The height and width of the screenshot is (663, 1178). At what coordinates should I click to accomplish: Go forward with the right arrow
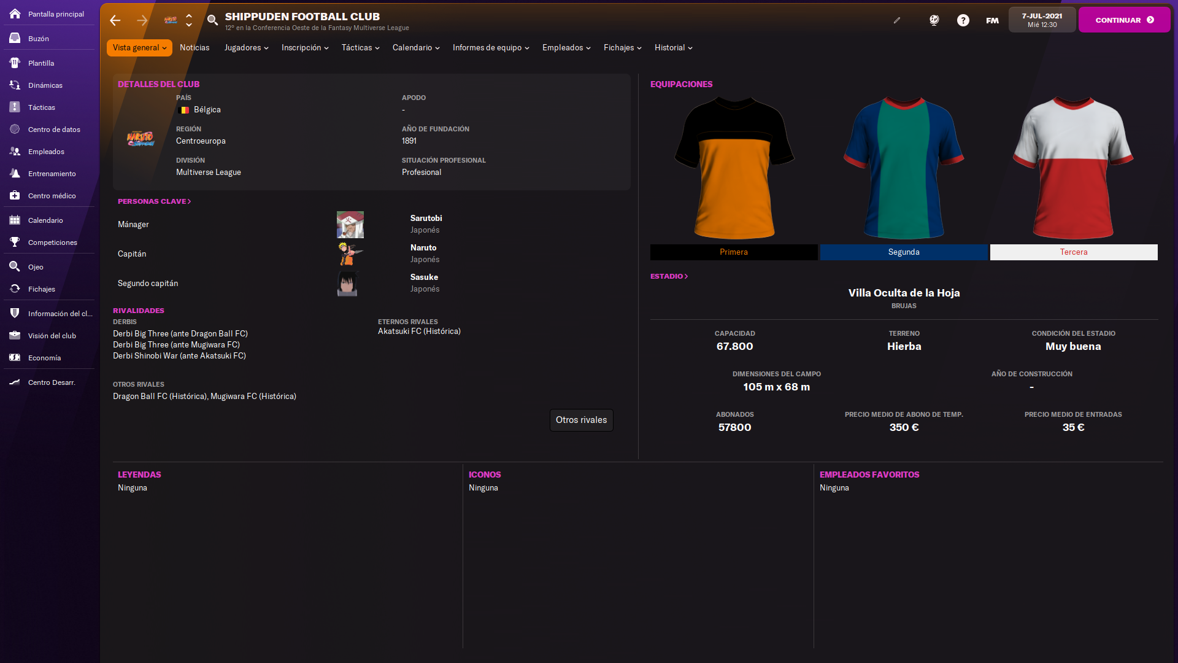(142, 20)
